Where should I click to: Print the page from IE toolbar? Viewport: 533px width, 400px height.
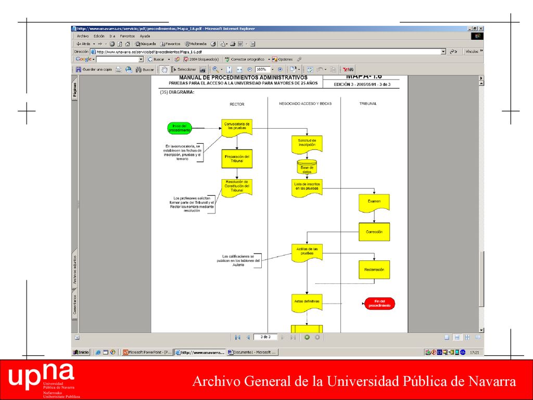tap(233, 44)
